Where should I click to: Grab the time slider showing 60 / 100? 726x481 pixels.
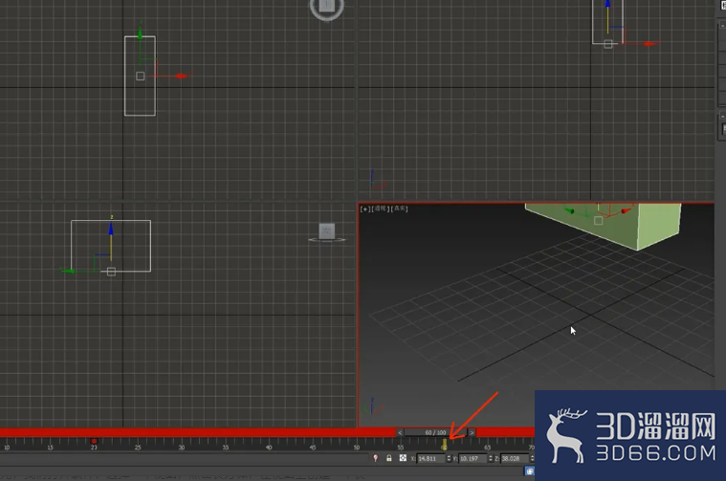(x=435, y=433)
